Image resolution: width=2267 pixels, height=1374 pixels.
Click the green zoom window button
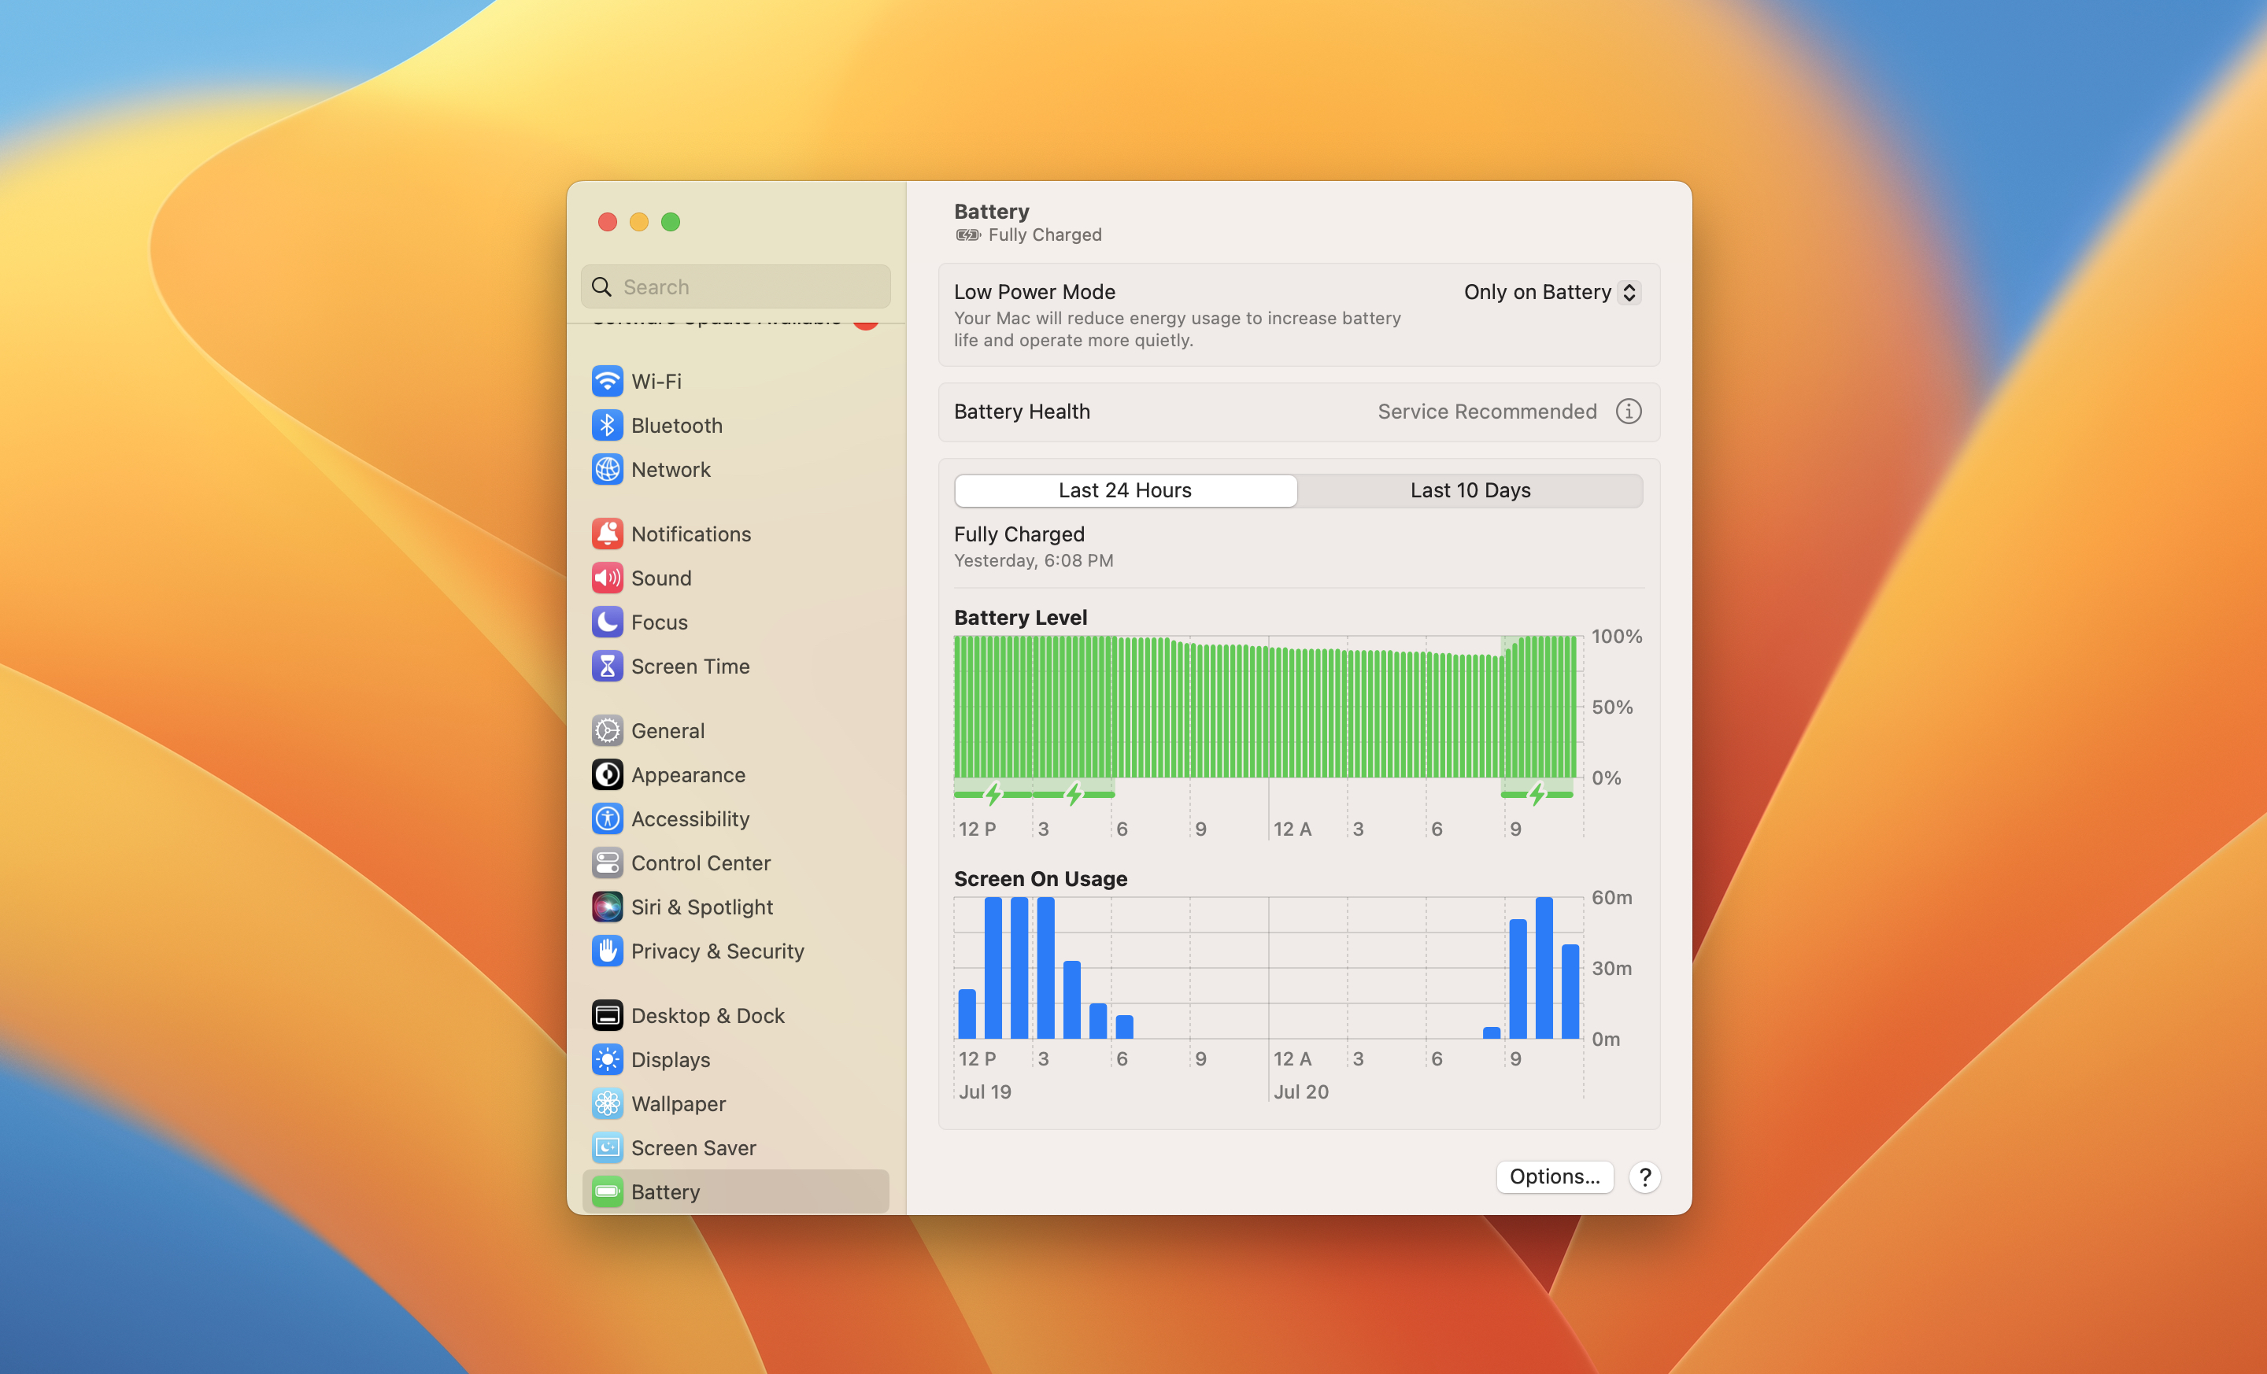click(671, 222)
